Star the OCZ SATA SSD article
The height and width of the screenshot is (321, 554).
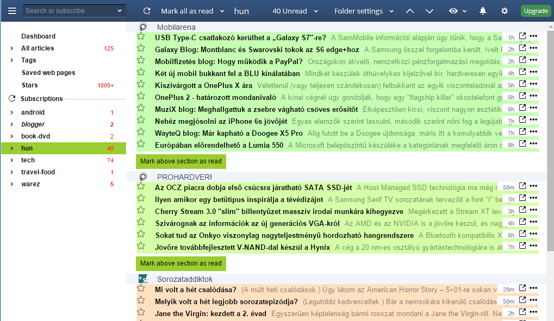[x=141, y=186]
